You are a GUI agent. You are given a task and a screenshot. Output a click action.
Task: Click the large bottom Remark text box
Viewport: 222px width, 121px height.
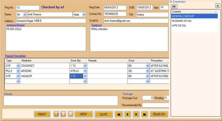tap(61, 101)
